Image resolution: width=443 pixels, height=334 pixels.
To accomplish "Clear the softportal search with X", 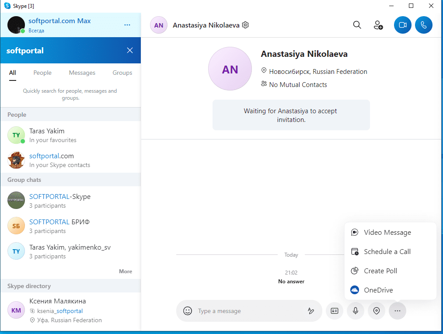I will 130,50.
